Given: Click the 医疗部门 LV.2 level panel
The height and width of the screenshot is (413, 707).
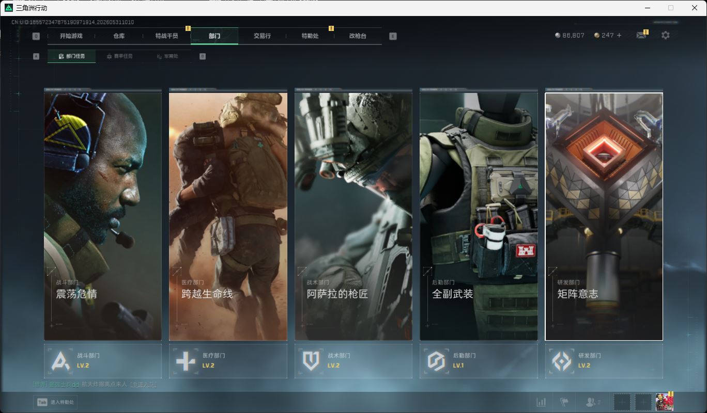Looking at the screenshot, I should (x=228, y=361).
